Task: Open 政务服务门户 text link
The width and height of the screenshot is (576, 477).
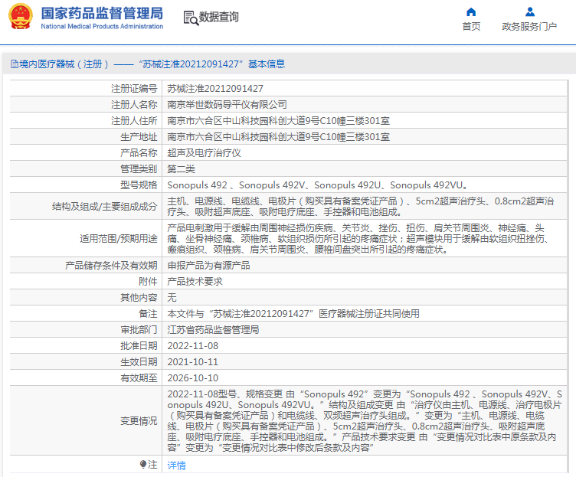Action: click(x=529, y=27)
